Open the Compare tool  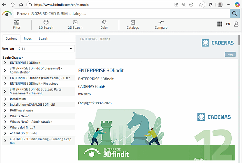161,25
